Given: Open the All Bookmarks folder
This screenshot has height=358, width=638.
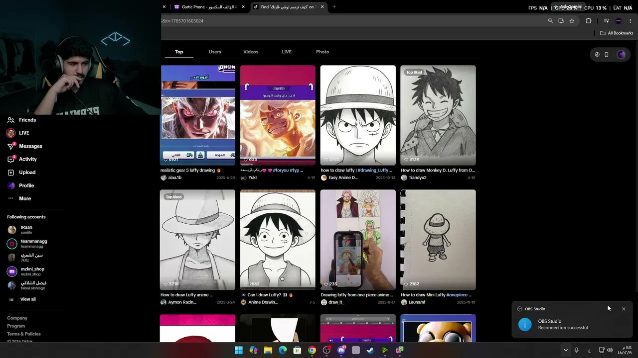Looking at the screenshot, I should (617, 33).
